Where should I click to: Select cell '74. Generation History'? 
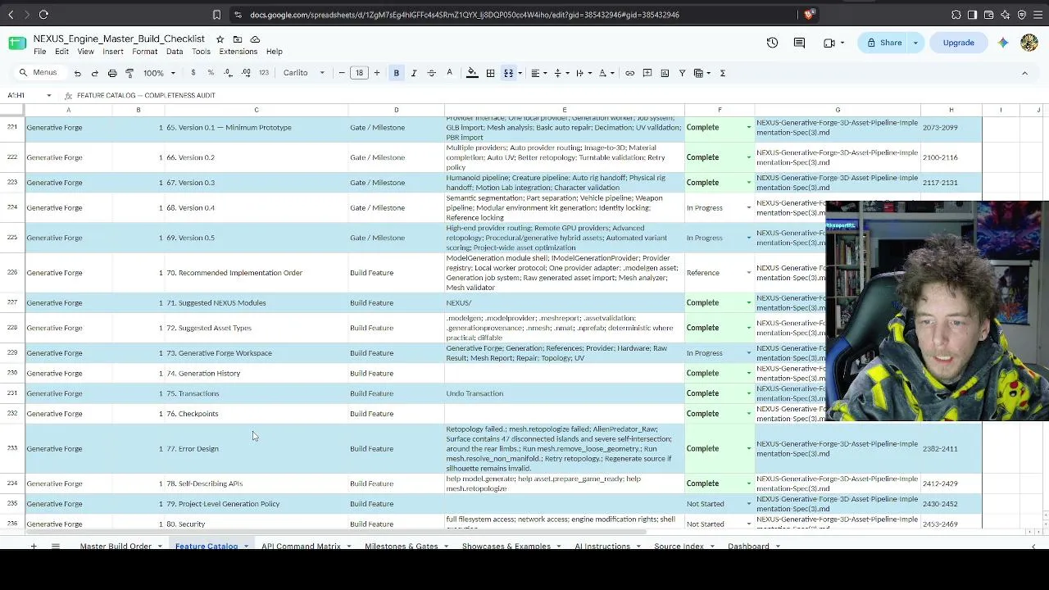point(256,373)
